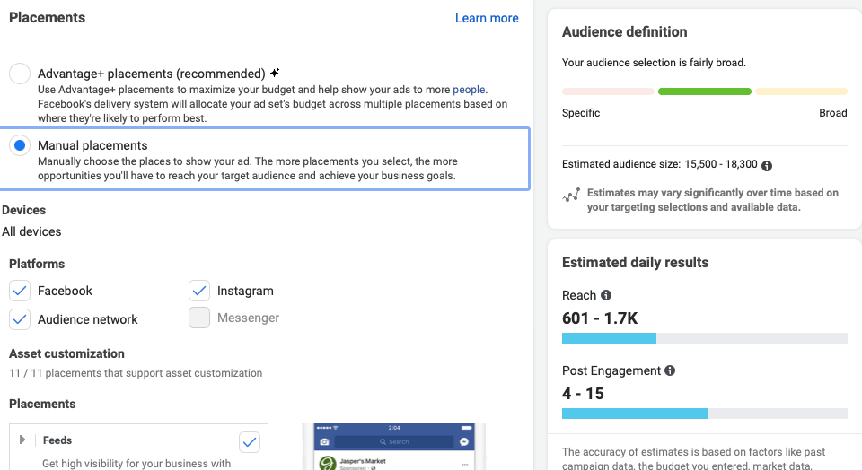The height and width of the screenshot is (470, 862).
Task: Click the Reach value 601 - 1.7K
Action: point(600,318)
